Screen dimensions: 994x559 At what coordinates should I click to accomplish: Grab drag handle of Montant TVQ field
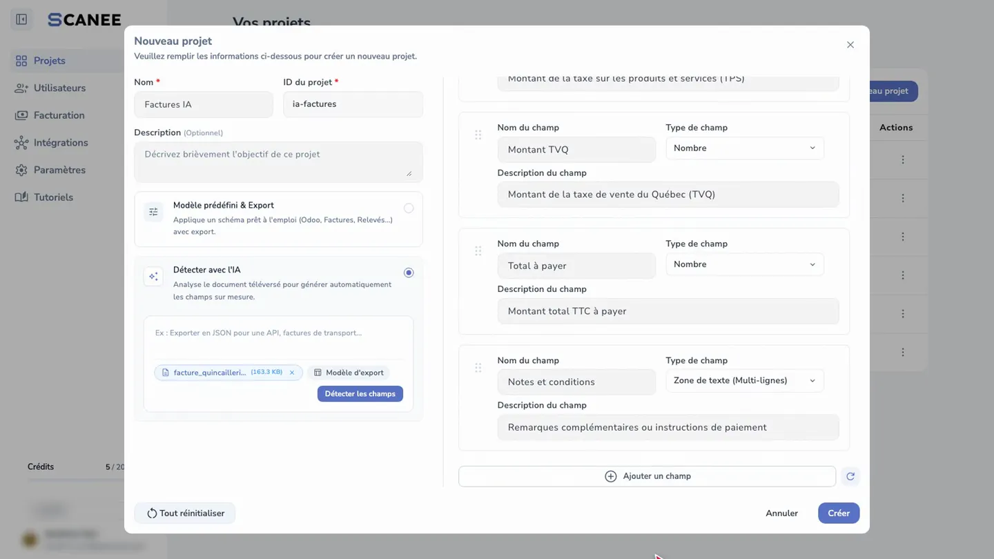[478, 135]
